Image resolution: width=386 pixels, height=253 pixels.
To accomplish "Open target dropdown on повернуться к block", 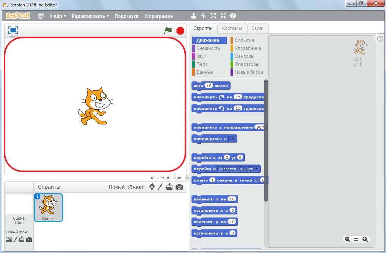I will tap(232, 138).
